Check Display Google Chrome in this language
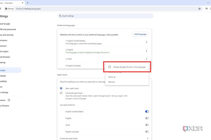Screen dimensions: 211x140 109,67
